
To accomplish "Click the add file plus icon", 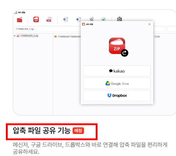I will pos(66,19).
